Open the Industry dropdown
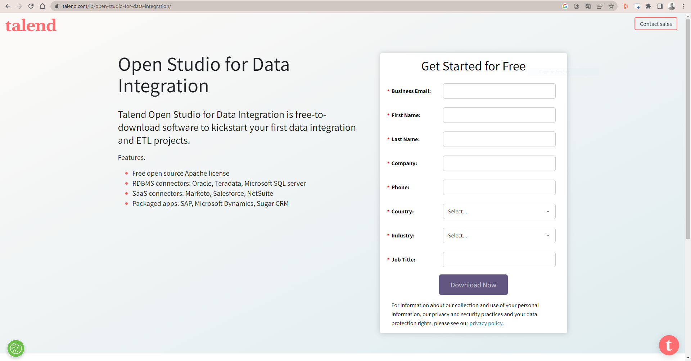691x361 pixels. point(499,236)
